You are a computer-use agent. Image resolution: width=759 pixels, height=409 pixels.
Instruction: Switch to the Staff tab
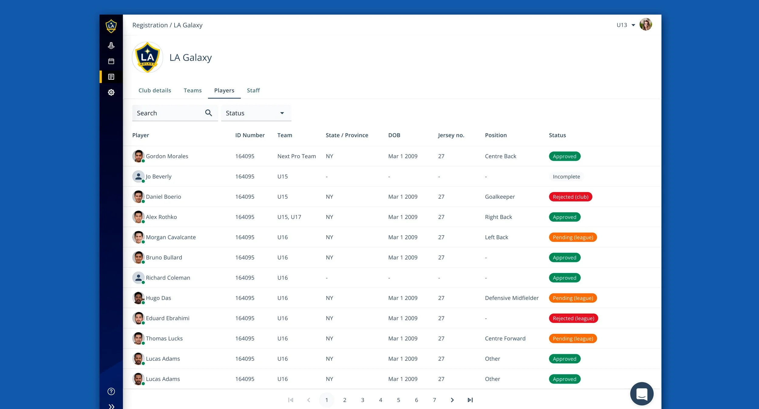click(253, 90)
